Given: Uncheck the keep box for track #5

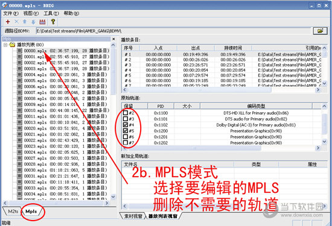Looking at the screenshot, I should tap(126, 131).
